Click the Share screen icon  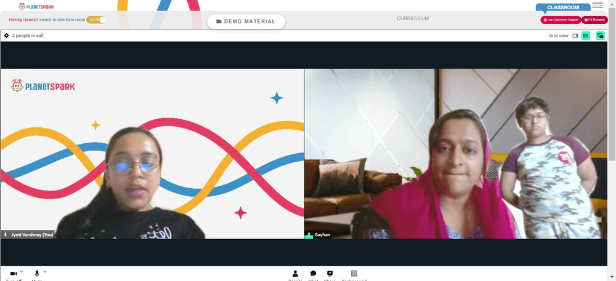(x=330, y=274)
